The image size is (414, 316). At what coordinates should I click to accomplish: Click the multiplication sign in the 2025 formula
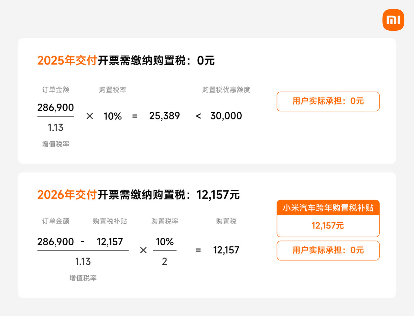point(90,116)
